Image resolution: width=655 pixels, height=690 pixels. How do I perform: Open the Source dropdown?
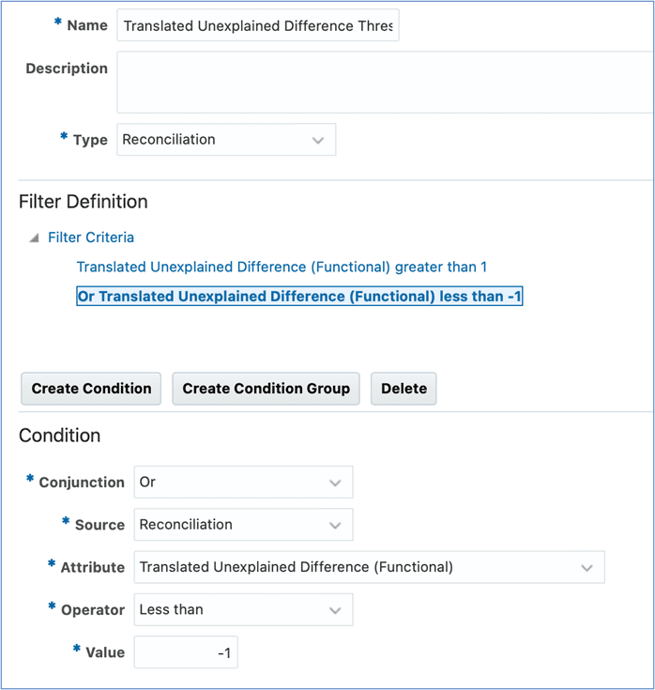tap(243, 525)
